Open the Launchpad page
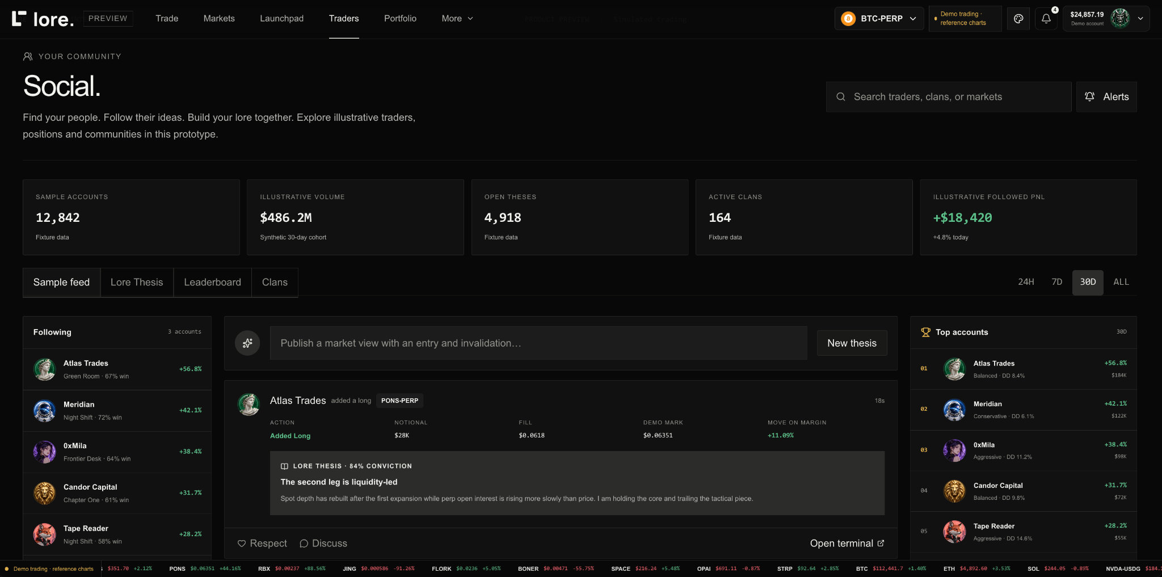Screen dimensions: 1162x577 click(x=281, y=19)
